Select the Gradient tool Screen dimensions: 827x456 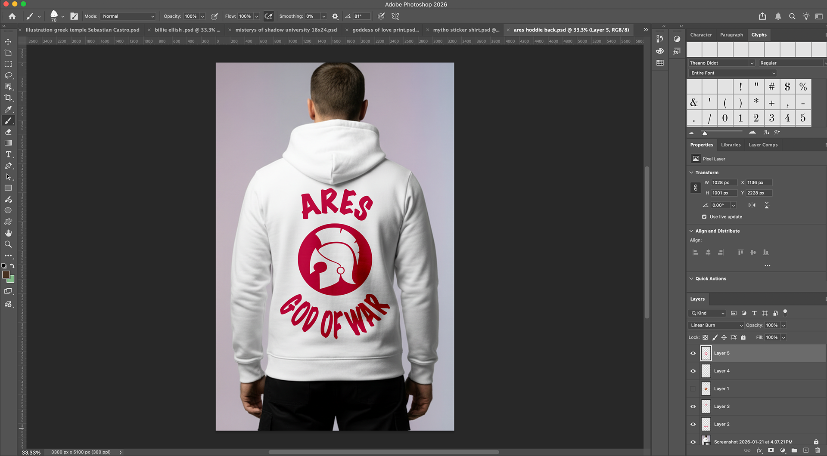[8, 143]
